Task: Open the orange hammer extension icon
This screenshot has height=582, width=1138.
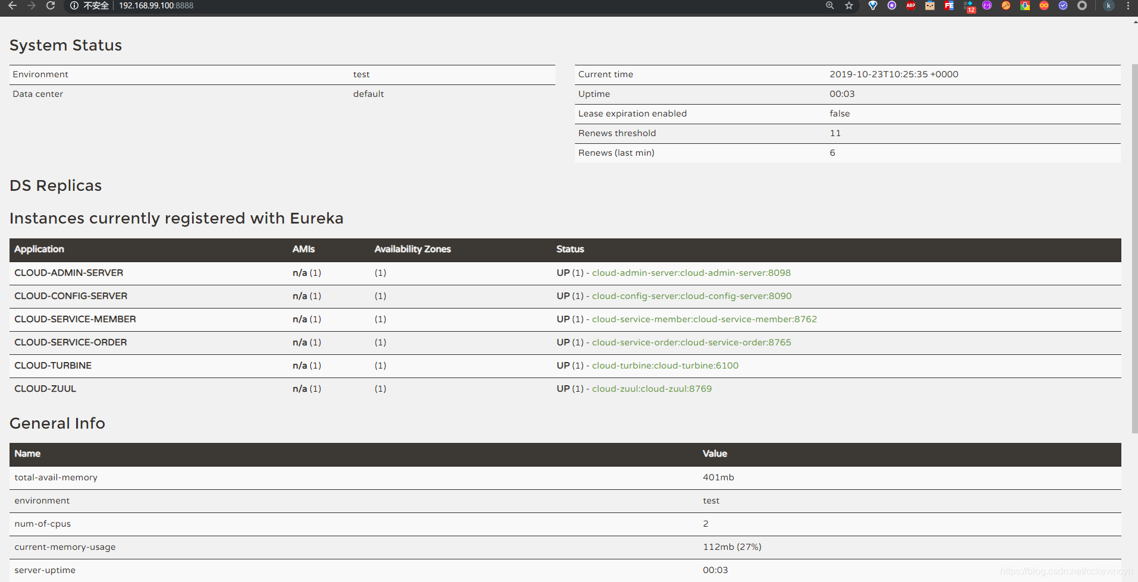Action: pyautogui.click(x=1006, y=5)
